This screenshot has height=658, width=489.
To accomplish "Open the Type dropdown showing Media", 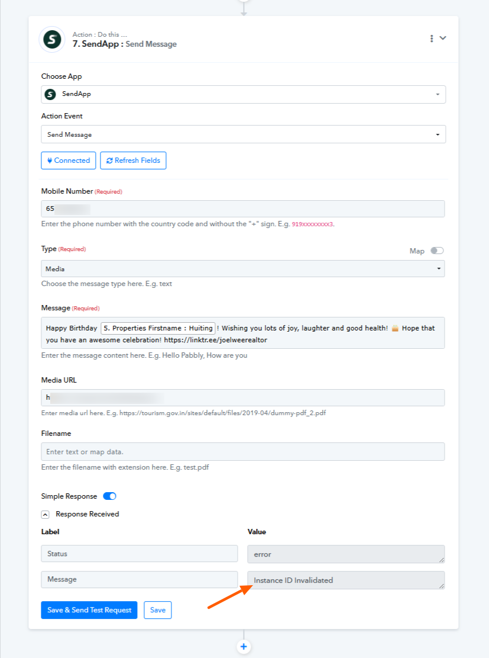I will [x=242, y=268].
